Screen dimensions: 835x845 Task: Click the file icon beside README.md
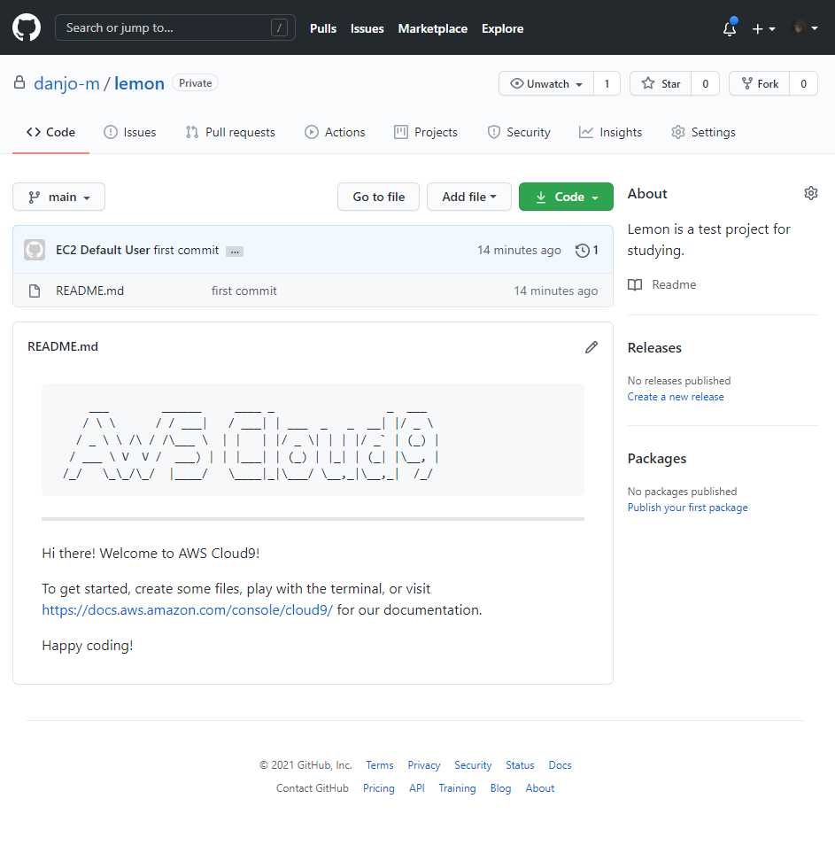[35, 291]
